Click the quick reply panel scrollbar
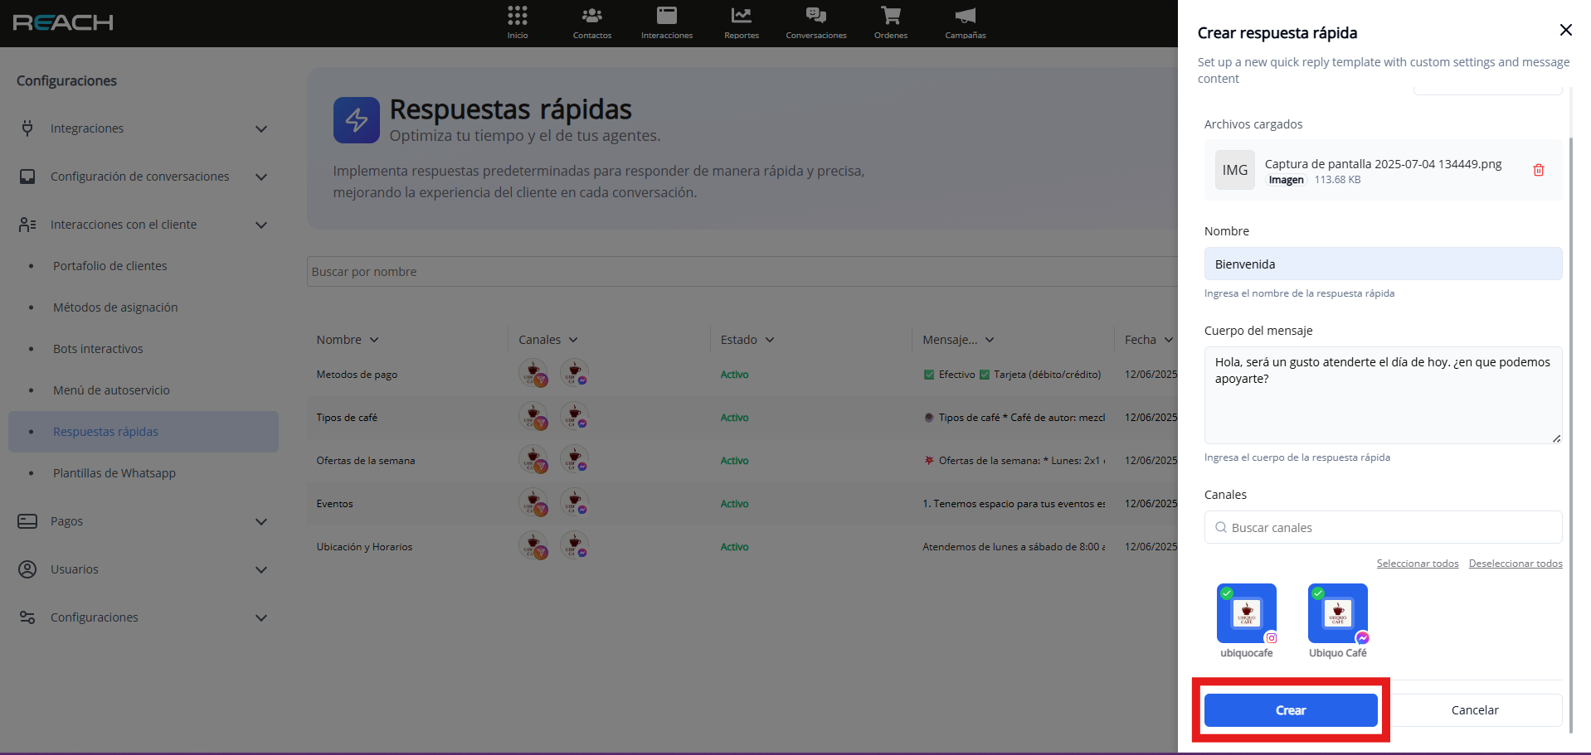Viewport: 1591px width, 755px height. (x=1570, y=435)
